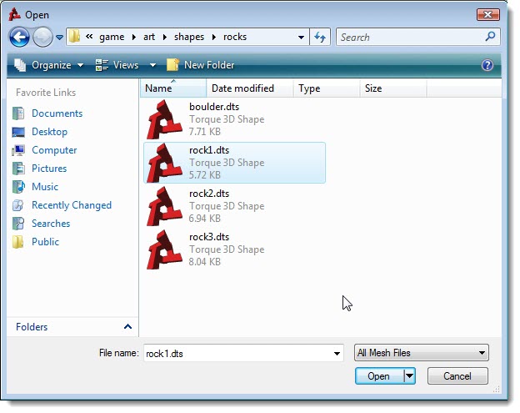Open the File name history dropdown
520x413 pixels.
click(337, 354)
